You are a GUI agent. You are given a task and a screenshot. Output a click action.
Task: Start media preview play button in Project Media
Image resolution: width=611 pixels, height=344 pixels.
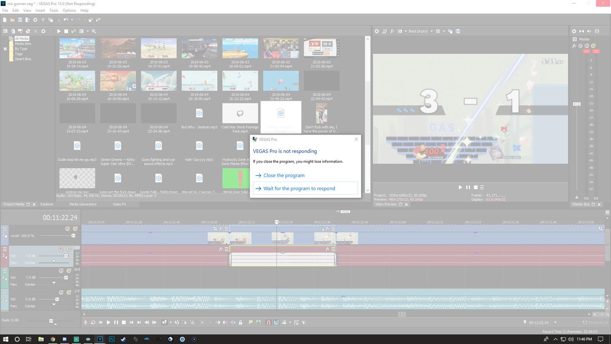pos(59,31)
